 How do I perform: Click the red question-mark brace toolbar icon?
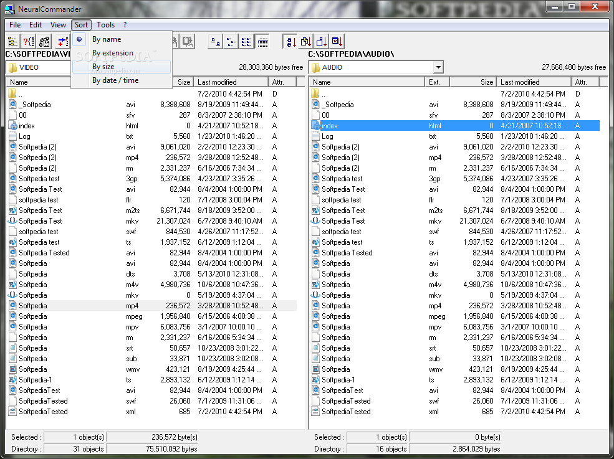pos(29,41)
